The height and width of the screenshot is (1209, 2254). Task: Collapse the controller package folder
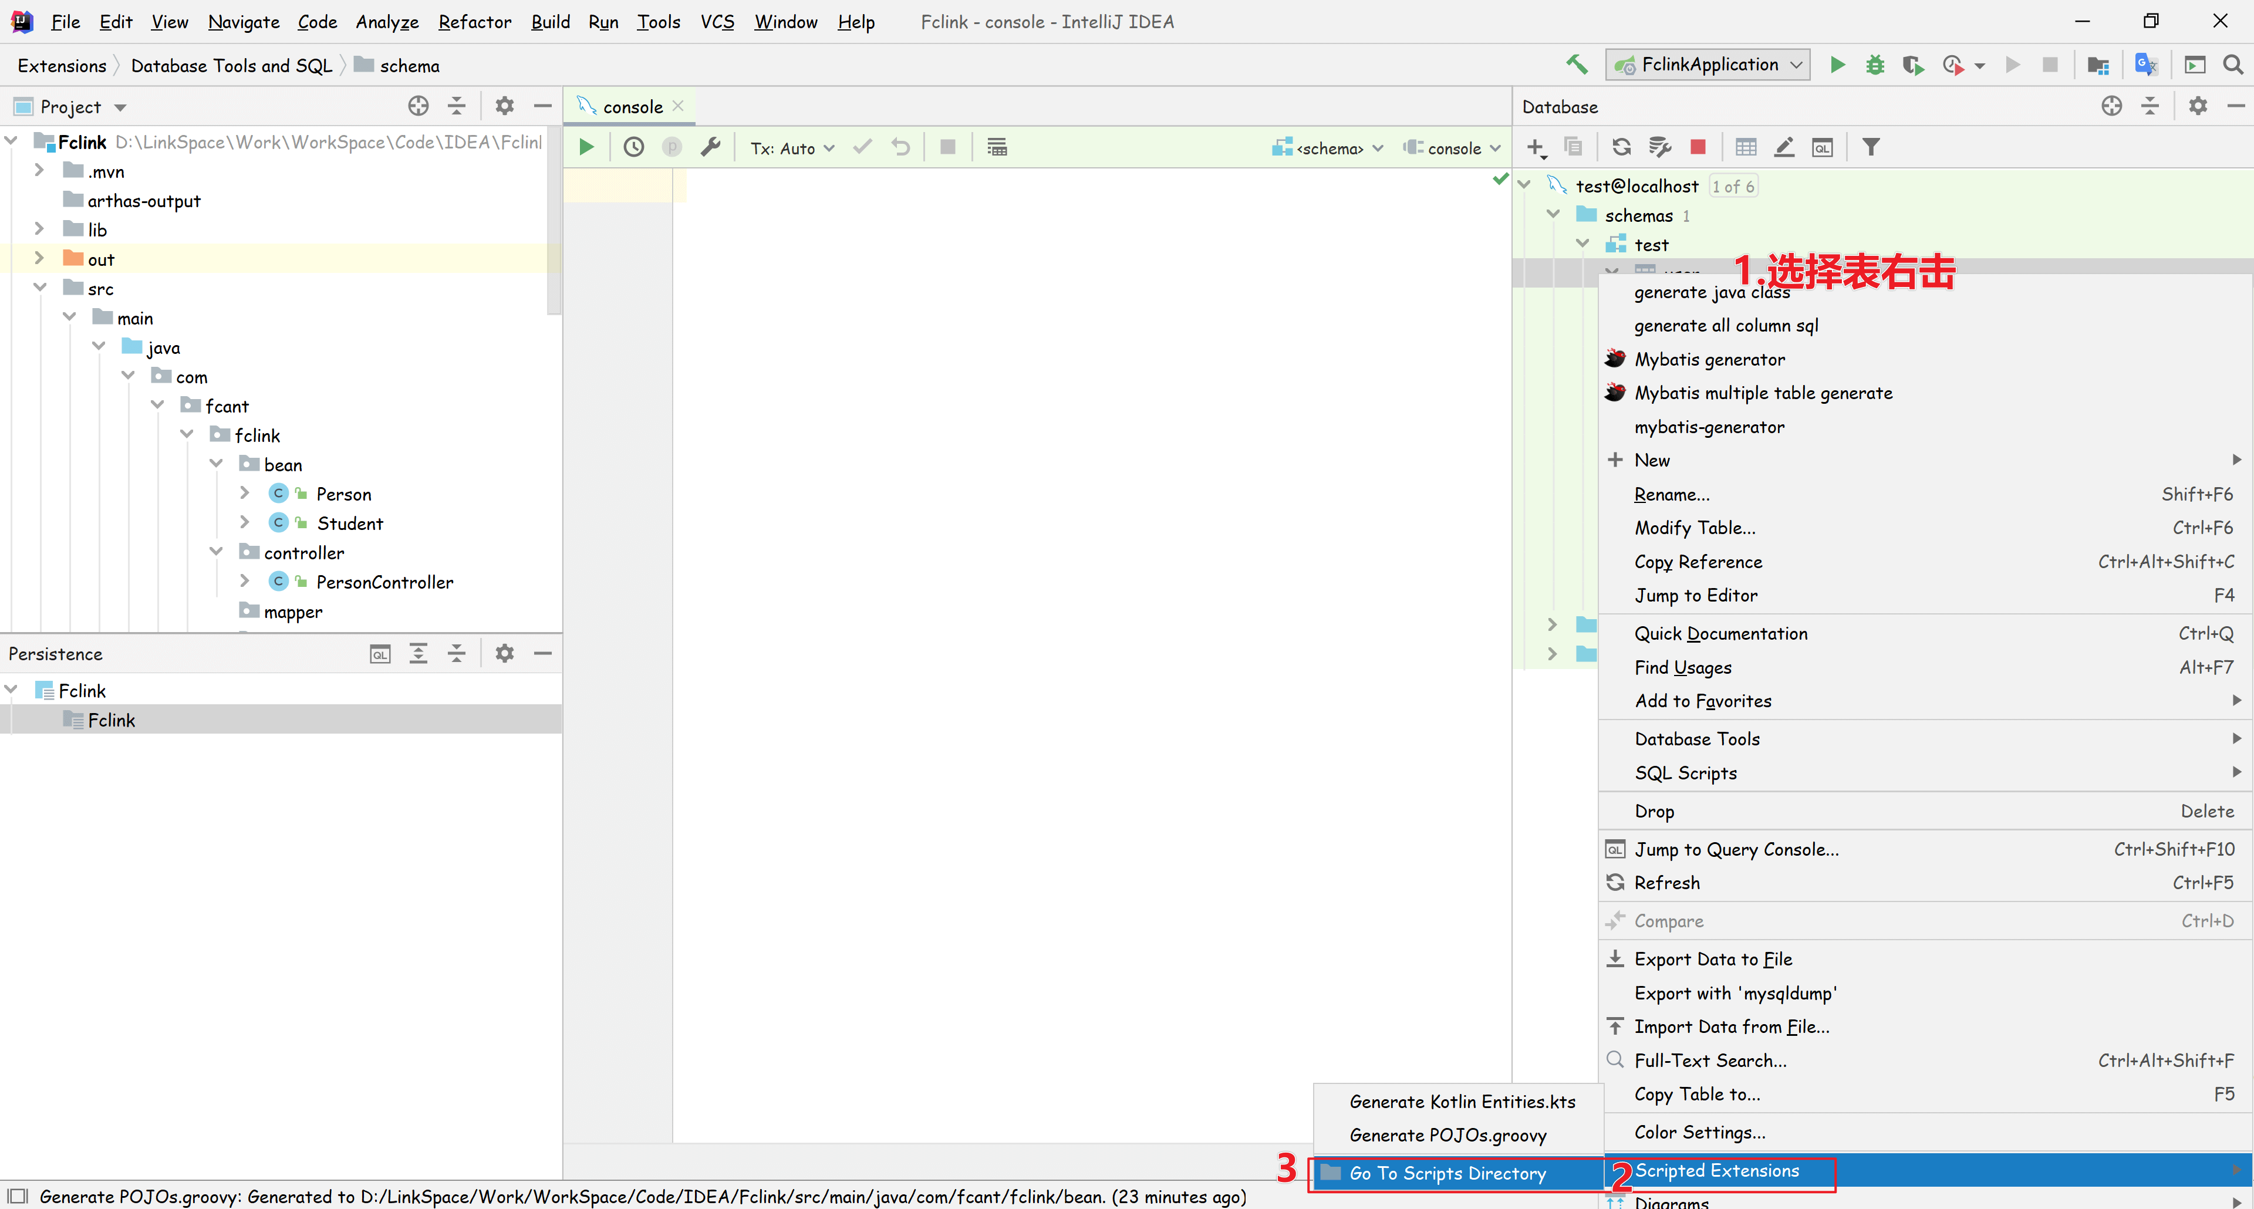tap(216, 551)
